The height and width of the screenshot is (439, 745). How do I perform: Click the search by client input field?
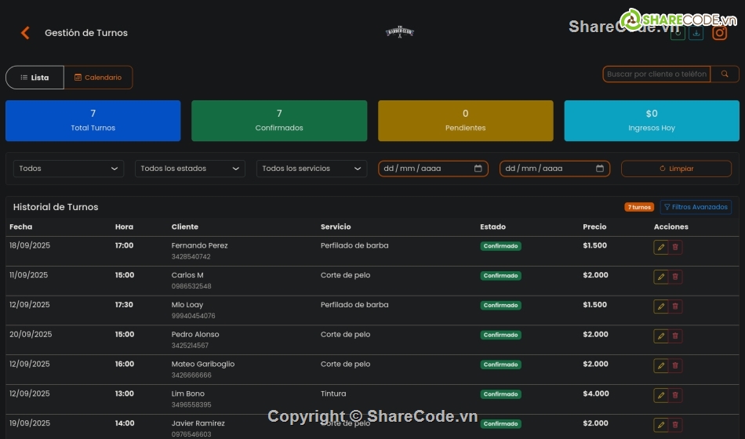pos(656,74)
